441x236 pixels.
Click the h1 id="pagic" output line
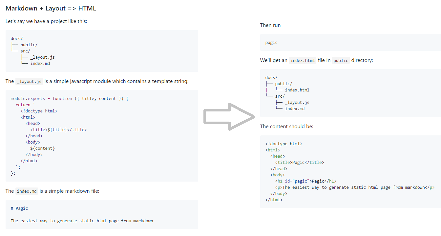point(305,181)
